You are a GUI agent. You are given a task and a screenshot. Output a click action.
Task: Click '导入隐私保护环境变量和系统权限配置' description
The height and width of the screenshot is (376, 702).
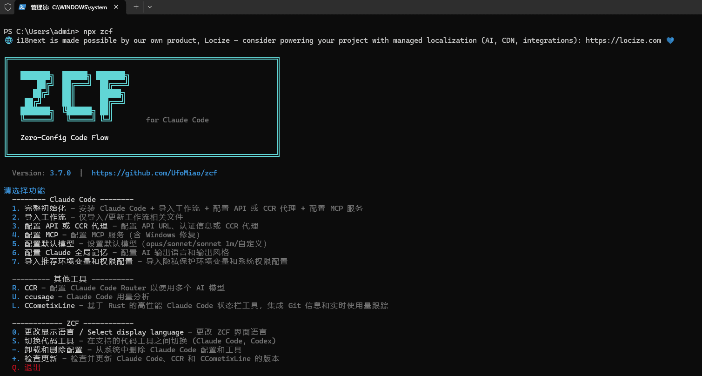click(217, 262)
